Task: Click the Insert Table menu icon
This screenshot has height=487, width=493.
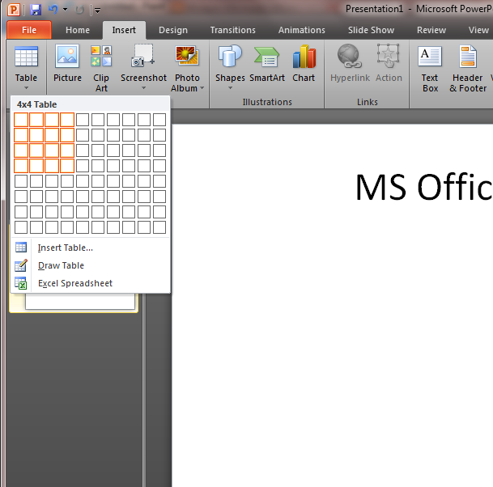Action: tap(21, 248)
